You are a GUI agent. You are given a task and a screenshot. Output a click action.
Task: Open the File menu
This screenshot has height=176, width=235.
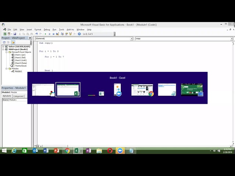tap(9, 30)
